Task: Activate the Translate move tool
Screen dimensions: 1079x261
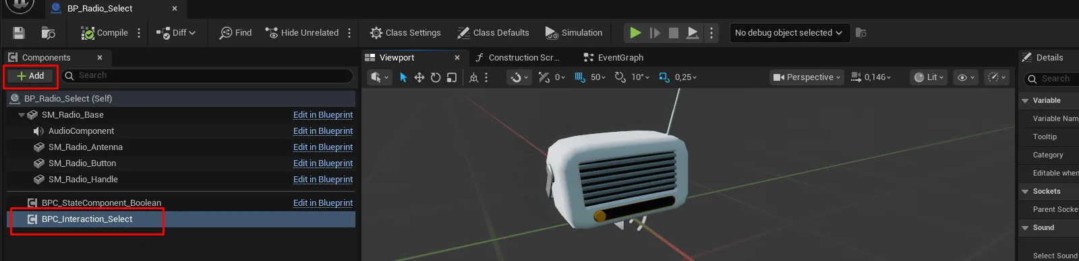Action: point(419,77)
